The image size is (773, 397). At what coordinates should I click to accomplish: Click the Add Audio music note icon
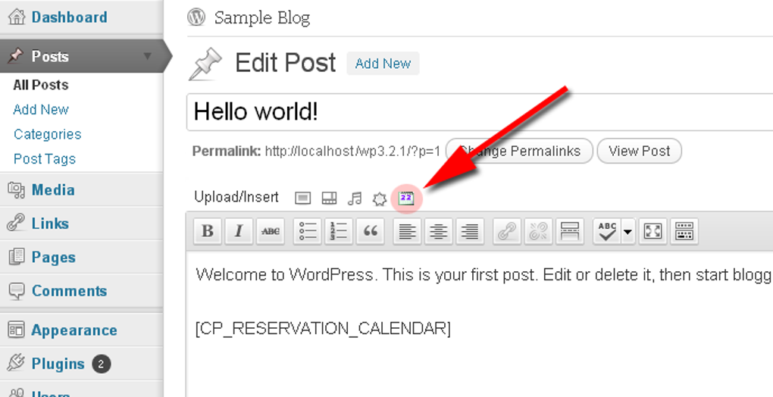(x=355, y=198)
